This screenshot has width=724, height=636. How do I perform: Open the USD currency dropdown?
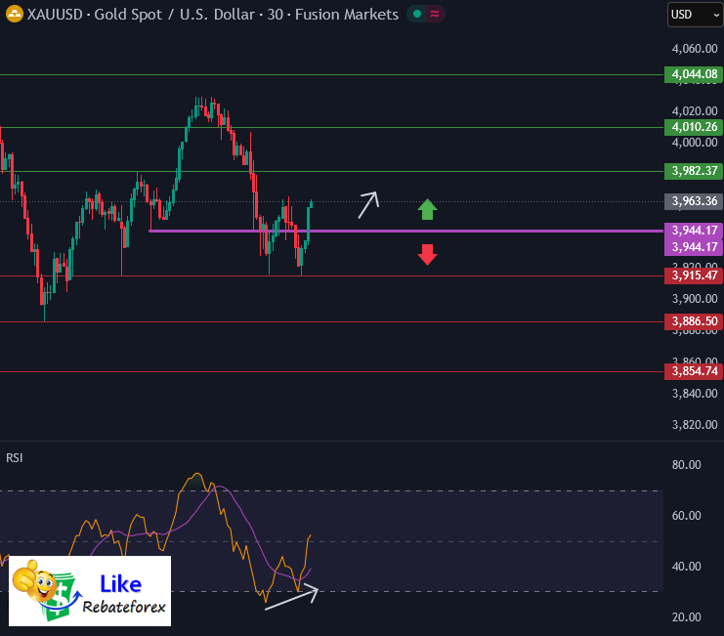[696, 15]
